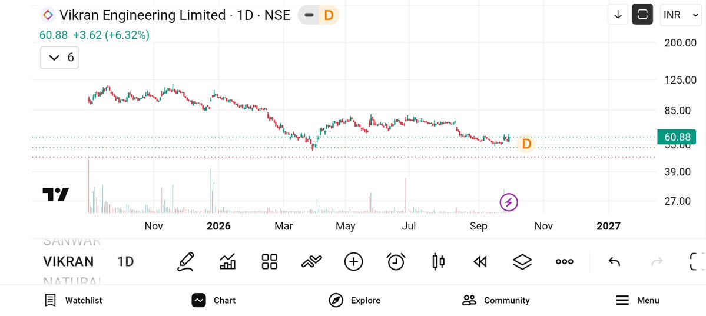Tap the TradingView logo on the chart

pyautogui.click(x=56, y=194)
